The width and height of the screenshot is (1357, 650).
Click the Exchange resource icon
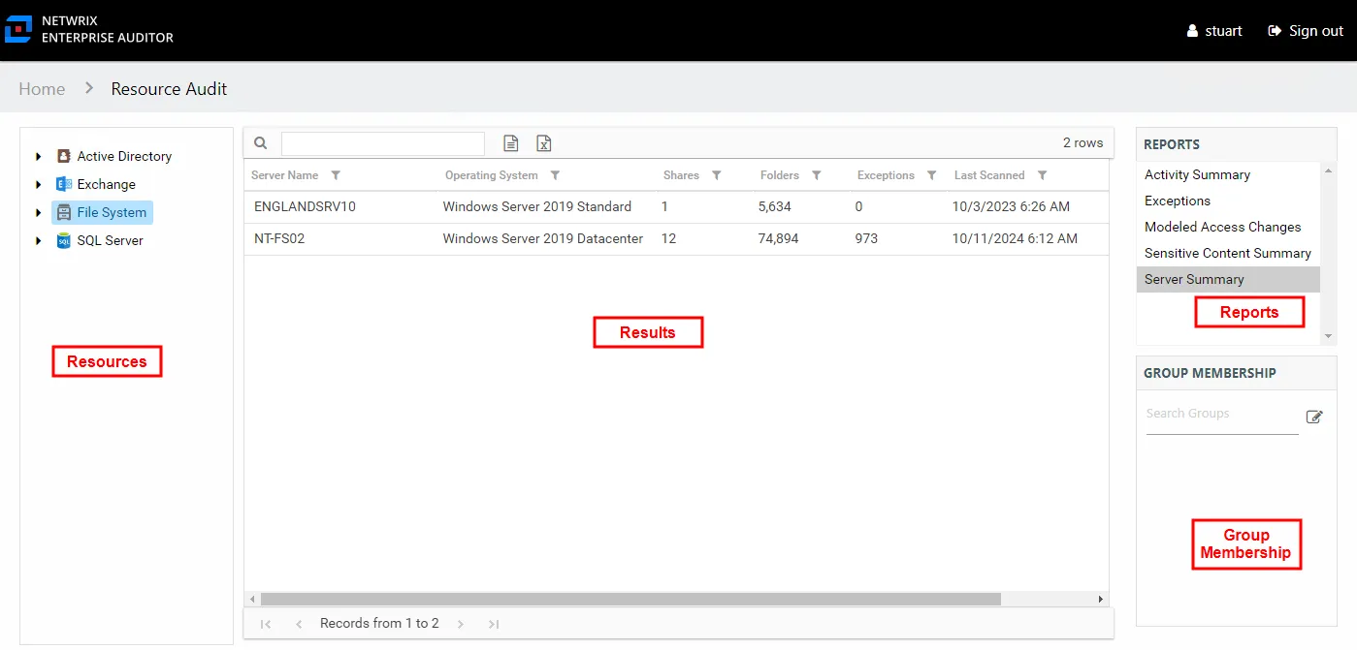[x=63, y=184]
